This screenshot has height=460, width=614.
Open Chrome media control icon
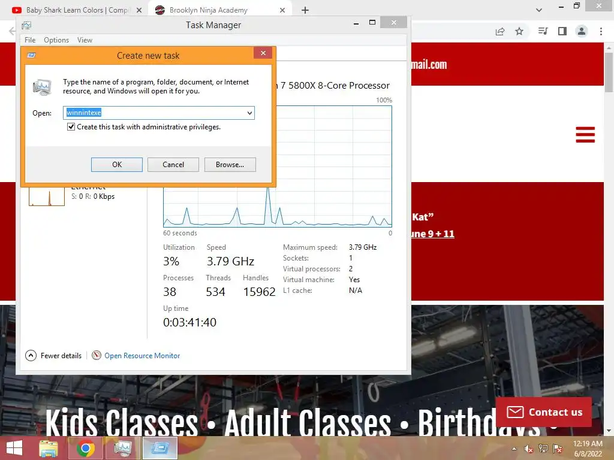click(543, 31)
